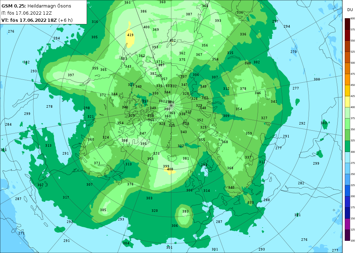Image resolution: width=358 pixels, height=253 pixels.
Task: Click the ozone value '381'
Action: pyautogui.click(x=186, y=158)
